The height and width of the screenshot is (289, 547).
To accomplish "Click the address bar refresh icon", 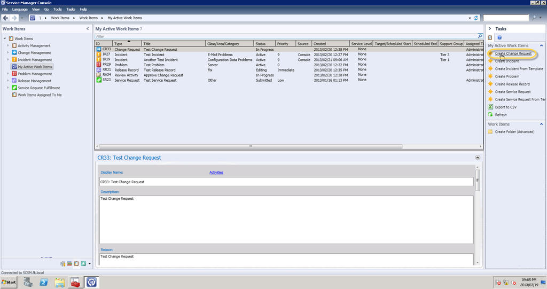I will [476, 18].
